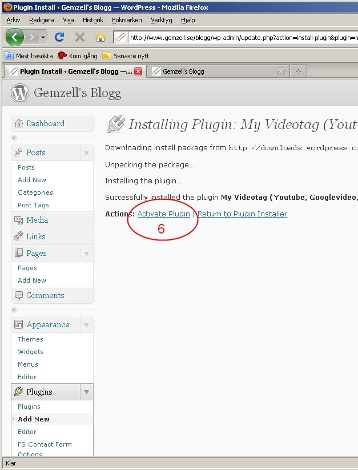
Task: Click the Stop loading X icon
Action: click(80, 37)
